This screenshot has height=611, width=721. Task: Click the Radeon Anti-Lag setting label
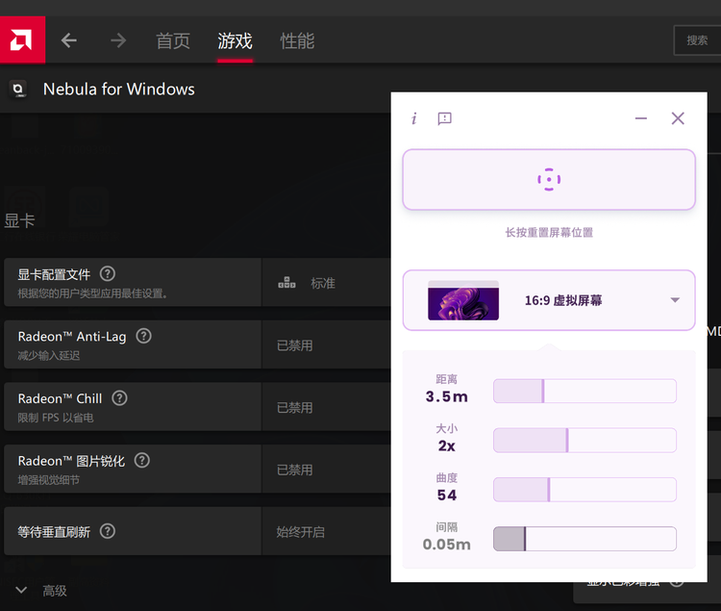(72, 337)
